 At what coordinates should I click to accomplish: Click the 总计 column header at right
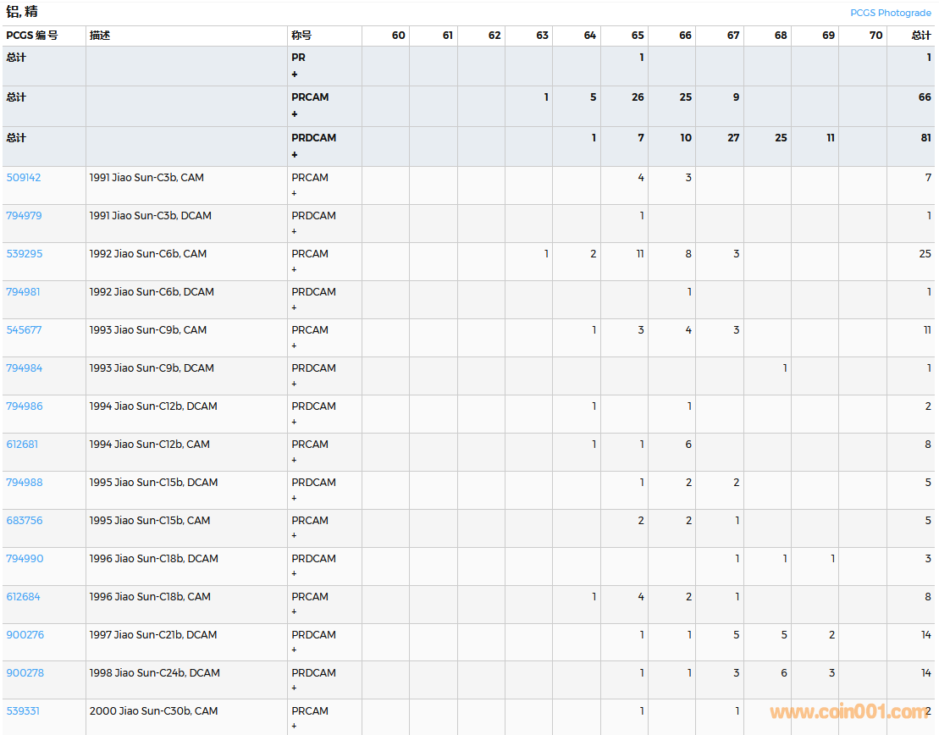click(x=920, y=36)
